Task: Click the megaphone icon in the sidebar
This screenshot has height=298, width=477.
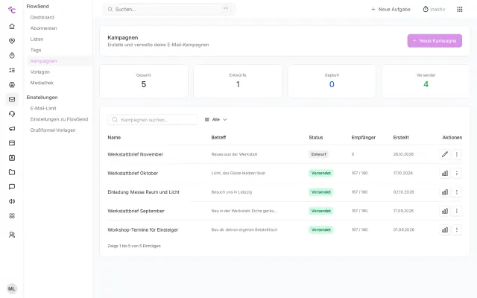Action: 12,129
